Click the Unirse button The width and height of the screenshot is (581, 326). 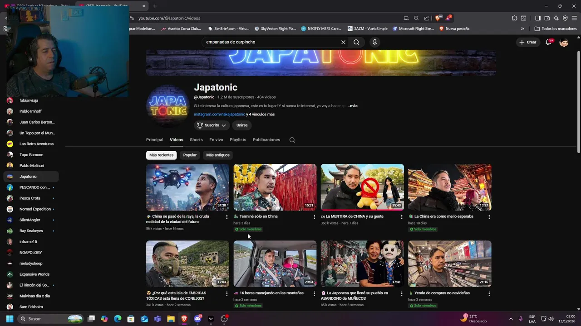(x=242, y=125)
